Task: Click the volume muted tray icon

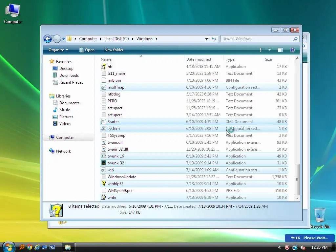Action: [x=303, y=247]
